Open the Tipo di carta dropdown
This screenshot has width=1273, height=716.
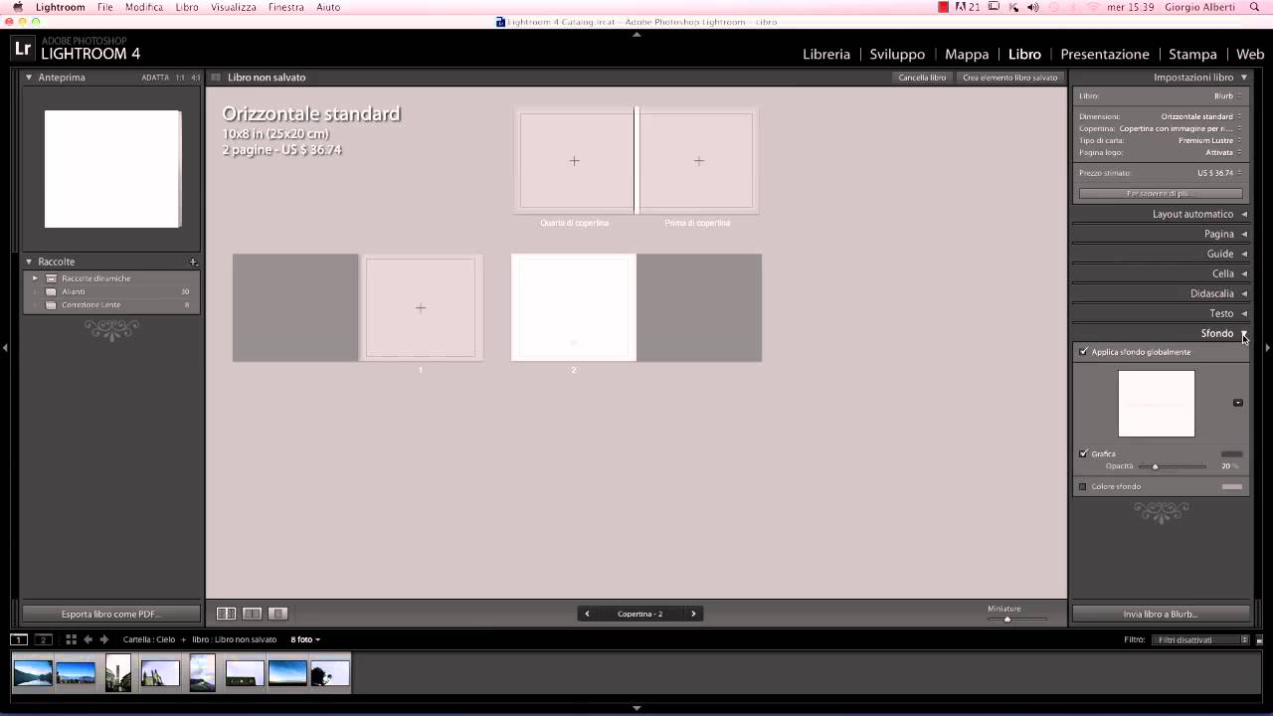click(x=1210, y=140)
